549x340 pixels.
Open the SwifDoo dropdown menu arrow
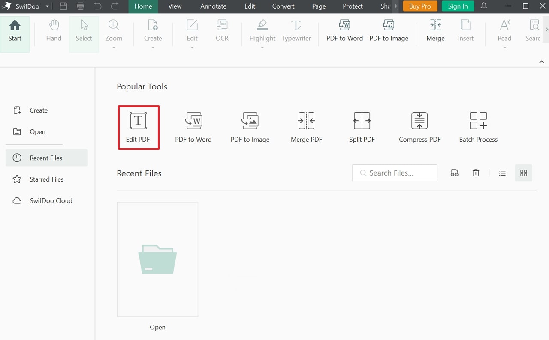coord(47,6)
